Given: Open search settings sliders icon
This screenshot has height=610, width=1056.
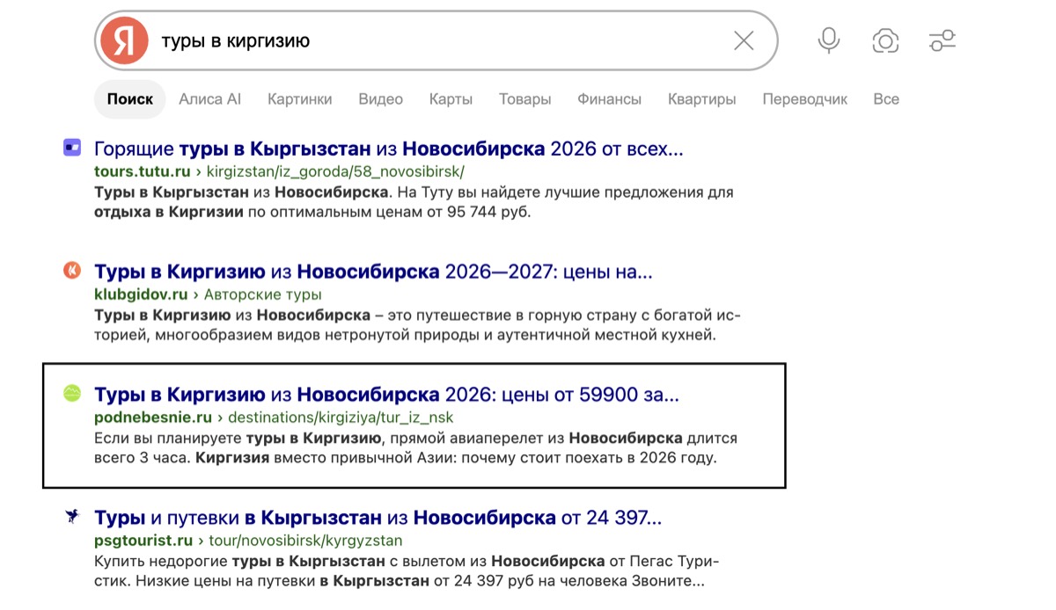Looking at the screenshot, I should click(x=942, y=40).
